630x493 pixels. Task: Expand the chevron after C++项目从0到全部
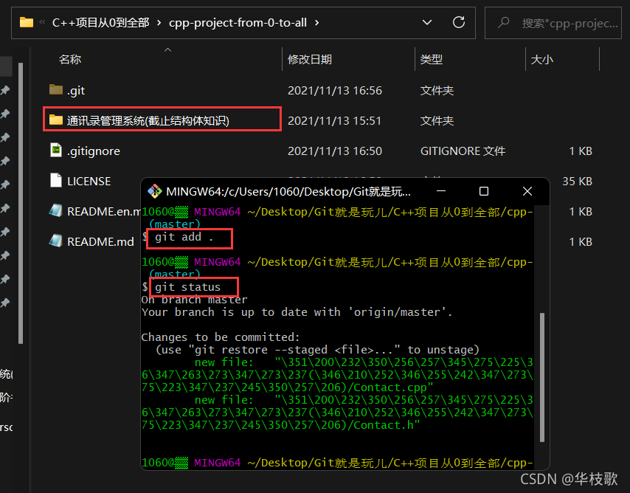pos(159,23)
